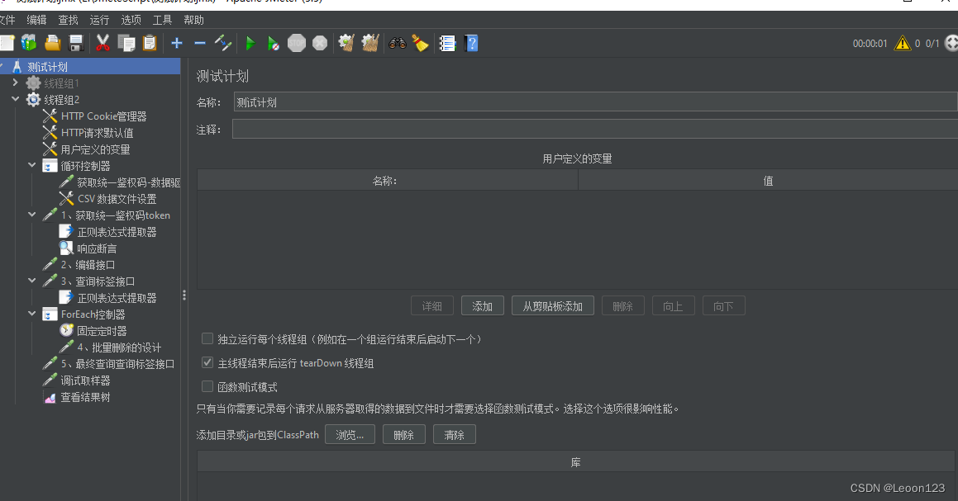Collapse 3、查询标签接口 node

pyautogui.click(x=31, y=280)
